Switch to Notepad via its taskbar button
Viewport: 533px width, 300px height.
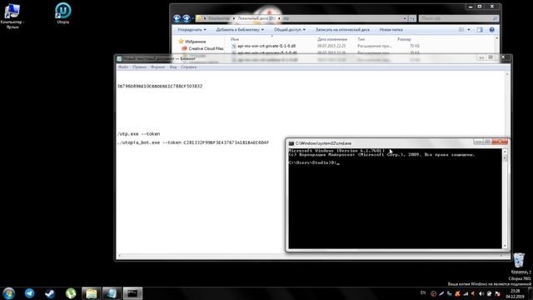coord(112,293)
